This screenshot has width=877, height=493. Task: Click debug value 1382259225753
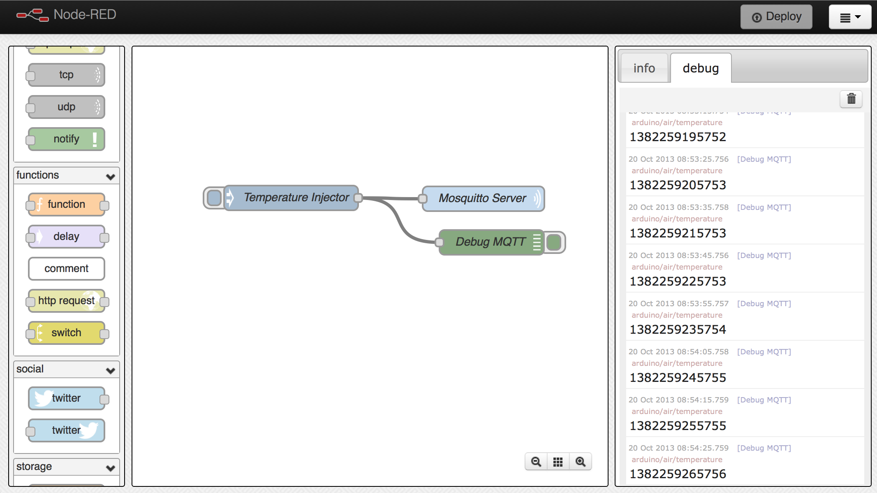(678, 281)
